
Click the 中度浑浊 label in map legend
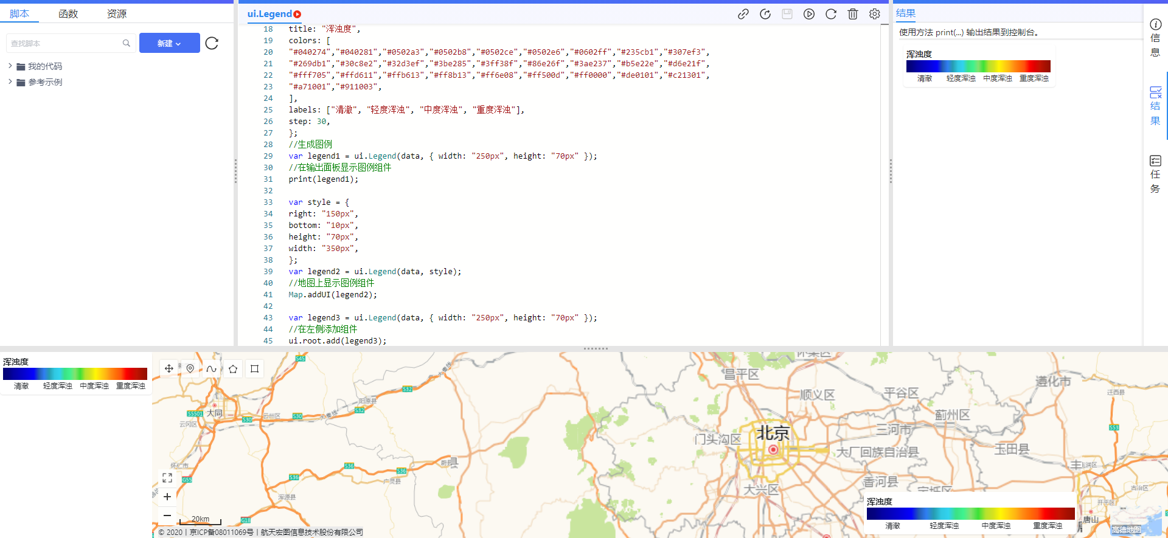click(996, 526)
